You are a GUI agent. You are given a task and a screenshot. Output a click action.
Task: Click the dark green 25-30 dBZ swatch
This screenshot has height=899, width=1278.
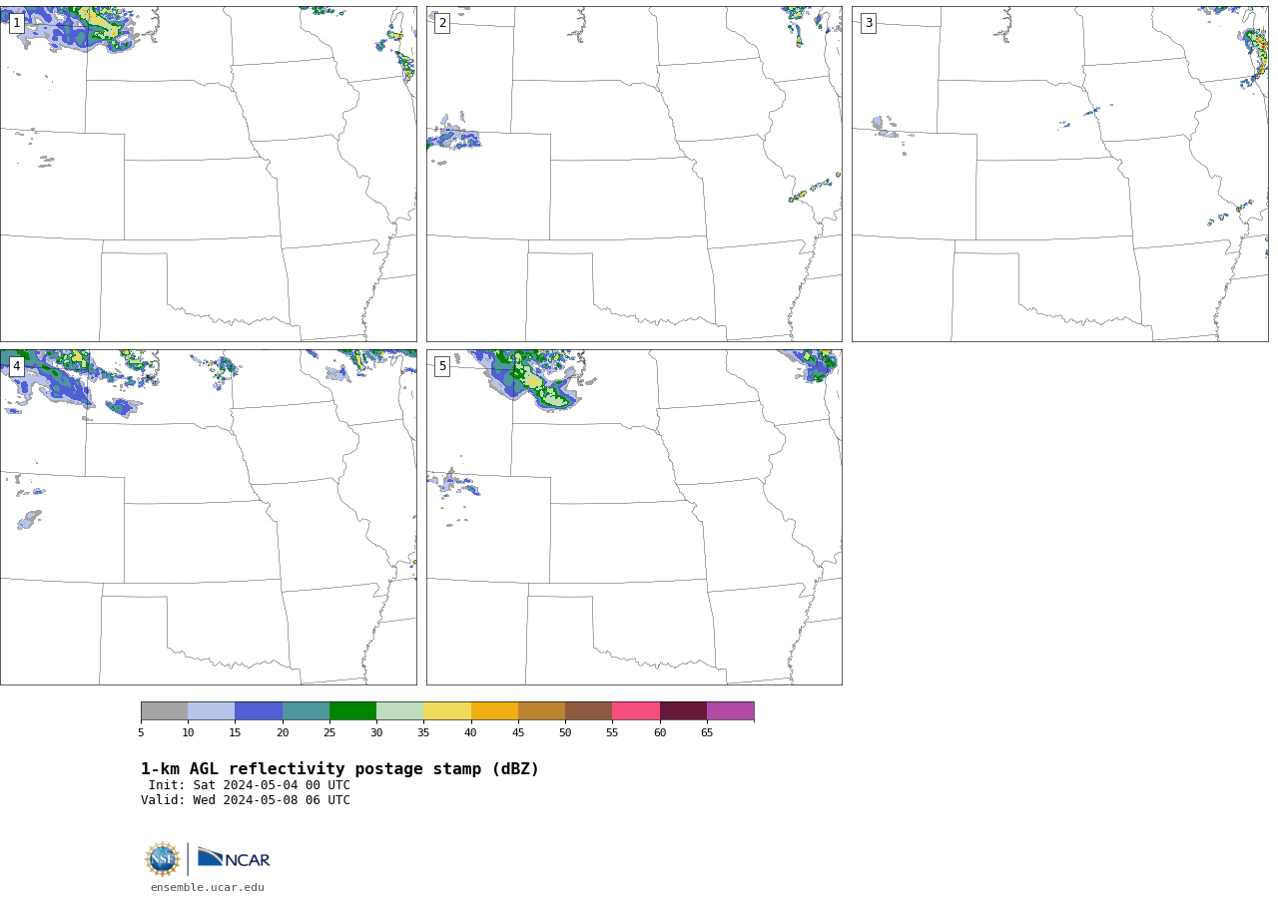352,710
